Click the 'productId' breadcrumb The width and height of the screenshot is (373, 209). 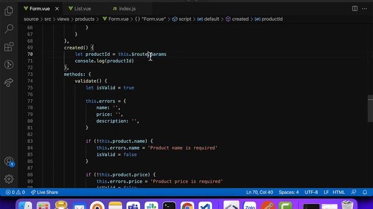(269, 19)
